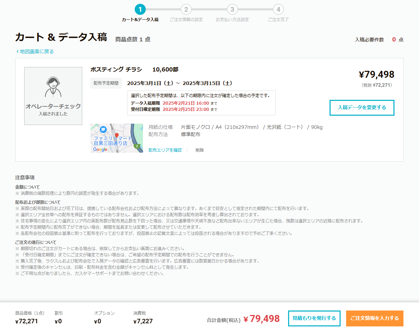The height and width of the screenshot is (334, 419).
Task: Click the date range 2025年3月1日 to 3月15日
Action: [x=180, y=83]
